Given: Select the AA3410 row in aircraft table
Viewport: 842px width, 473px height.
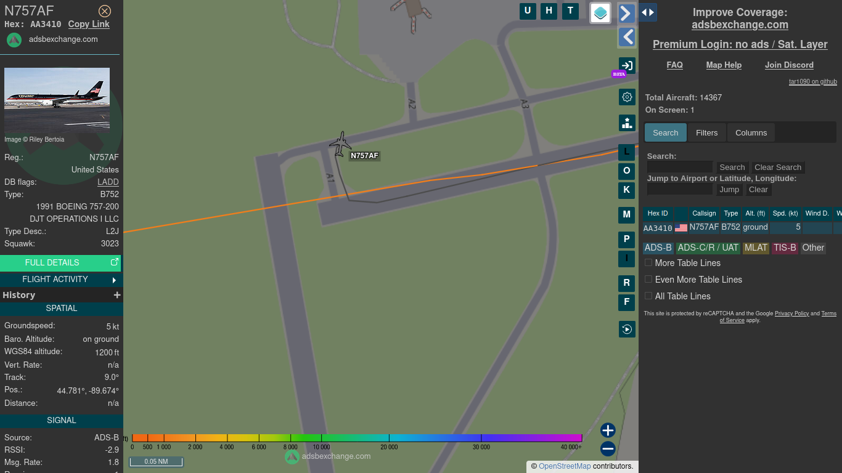Looking at the screenshot, I should pyautogui.click(x=742, y=227).
